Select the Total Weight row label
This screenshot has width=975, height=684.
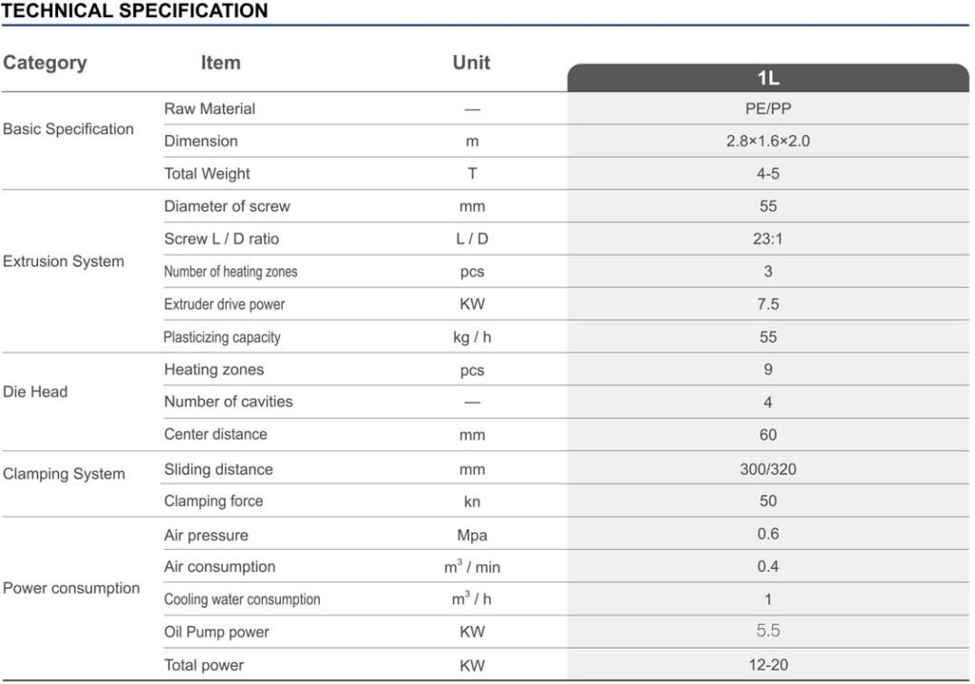[207, 173]
